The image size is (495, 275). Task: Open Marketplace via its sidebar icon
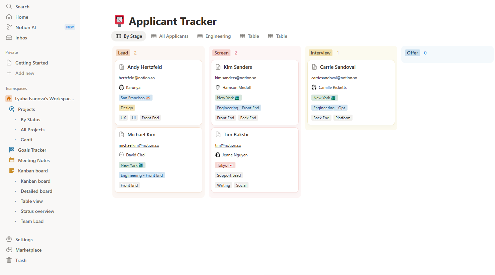[9, 250]
